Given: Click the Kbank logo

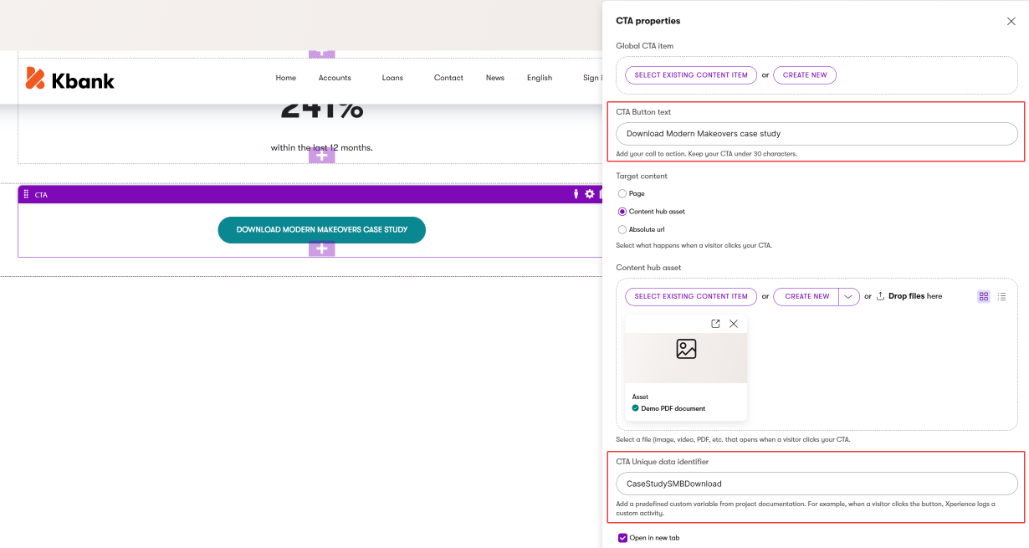Looking at the screenshot, I should tap(69, 79).
